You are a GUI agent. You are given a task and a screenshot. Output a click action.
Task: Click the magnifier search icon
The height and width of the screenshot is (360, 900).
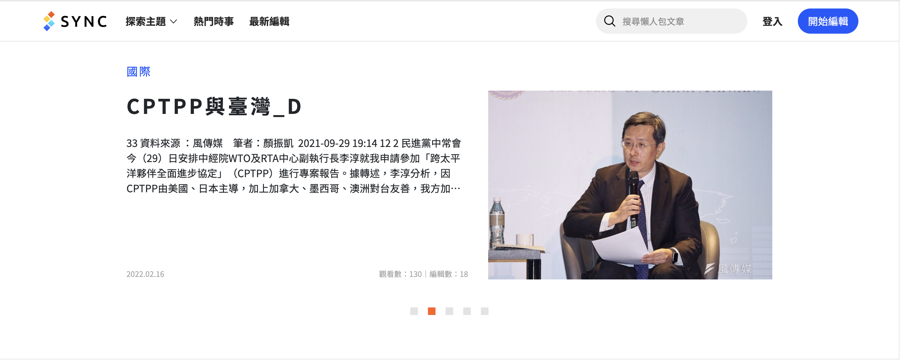pyautogui.click(x=609, y=21)
